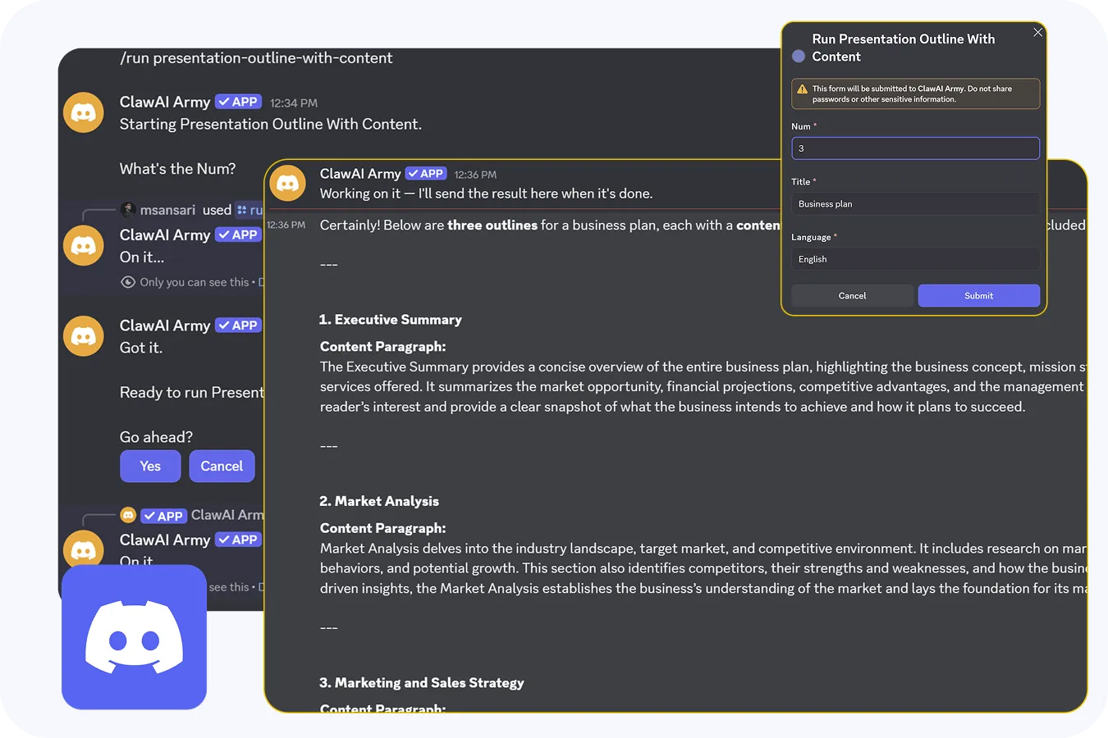
Task: Click the APP badge next to 12:34 PM
Action: coord(238,102)
